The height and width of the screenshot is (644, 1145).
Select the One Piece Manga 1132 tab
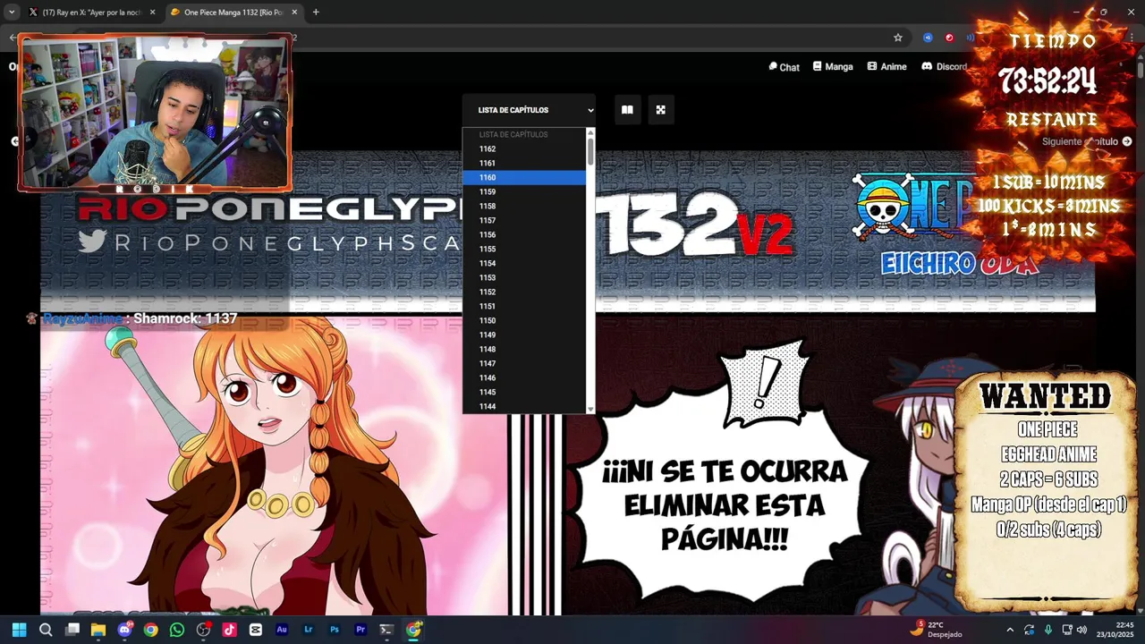coord(233,13)
